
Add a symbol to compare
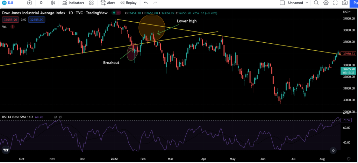coord(30,3)
